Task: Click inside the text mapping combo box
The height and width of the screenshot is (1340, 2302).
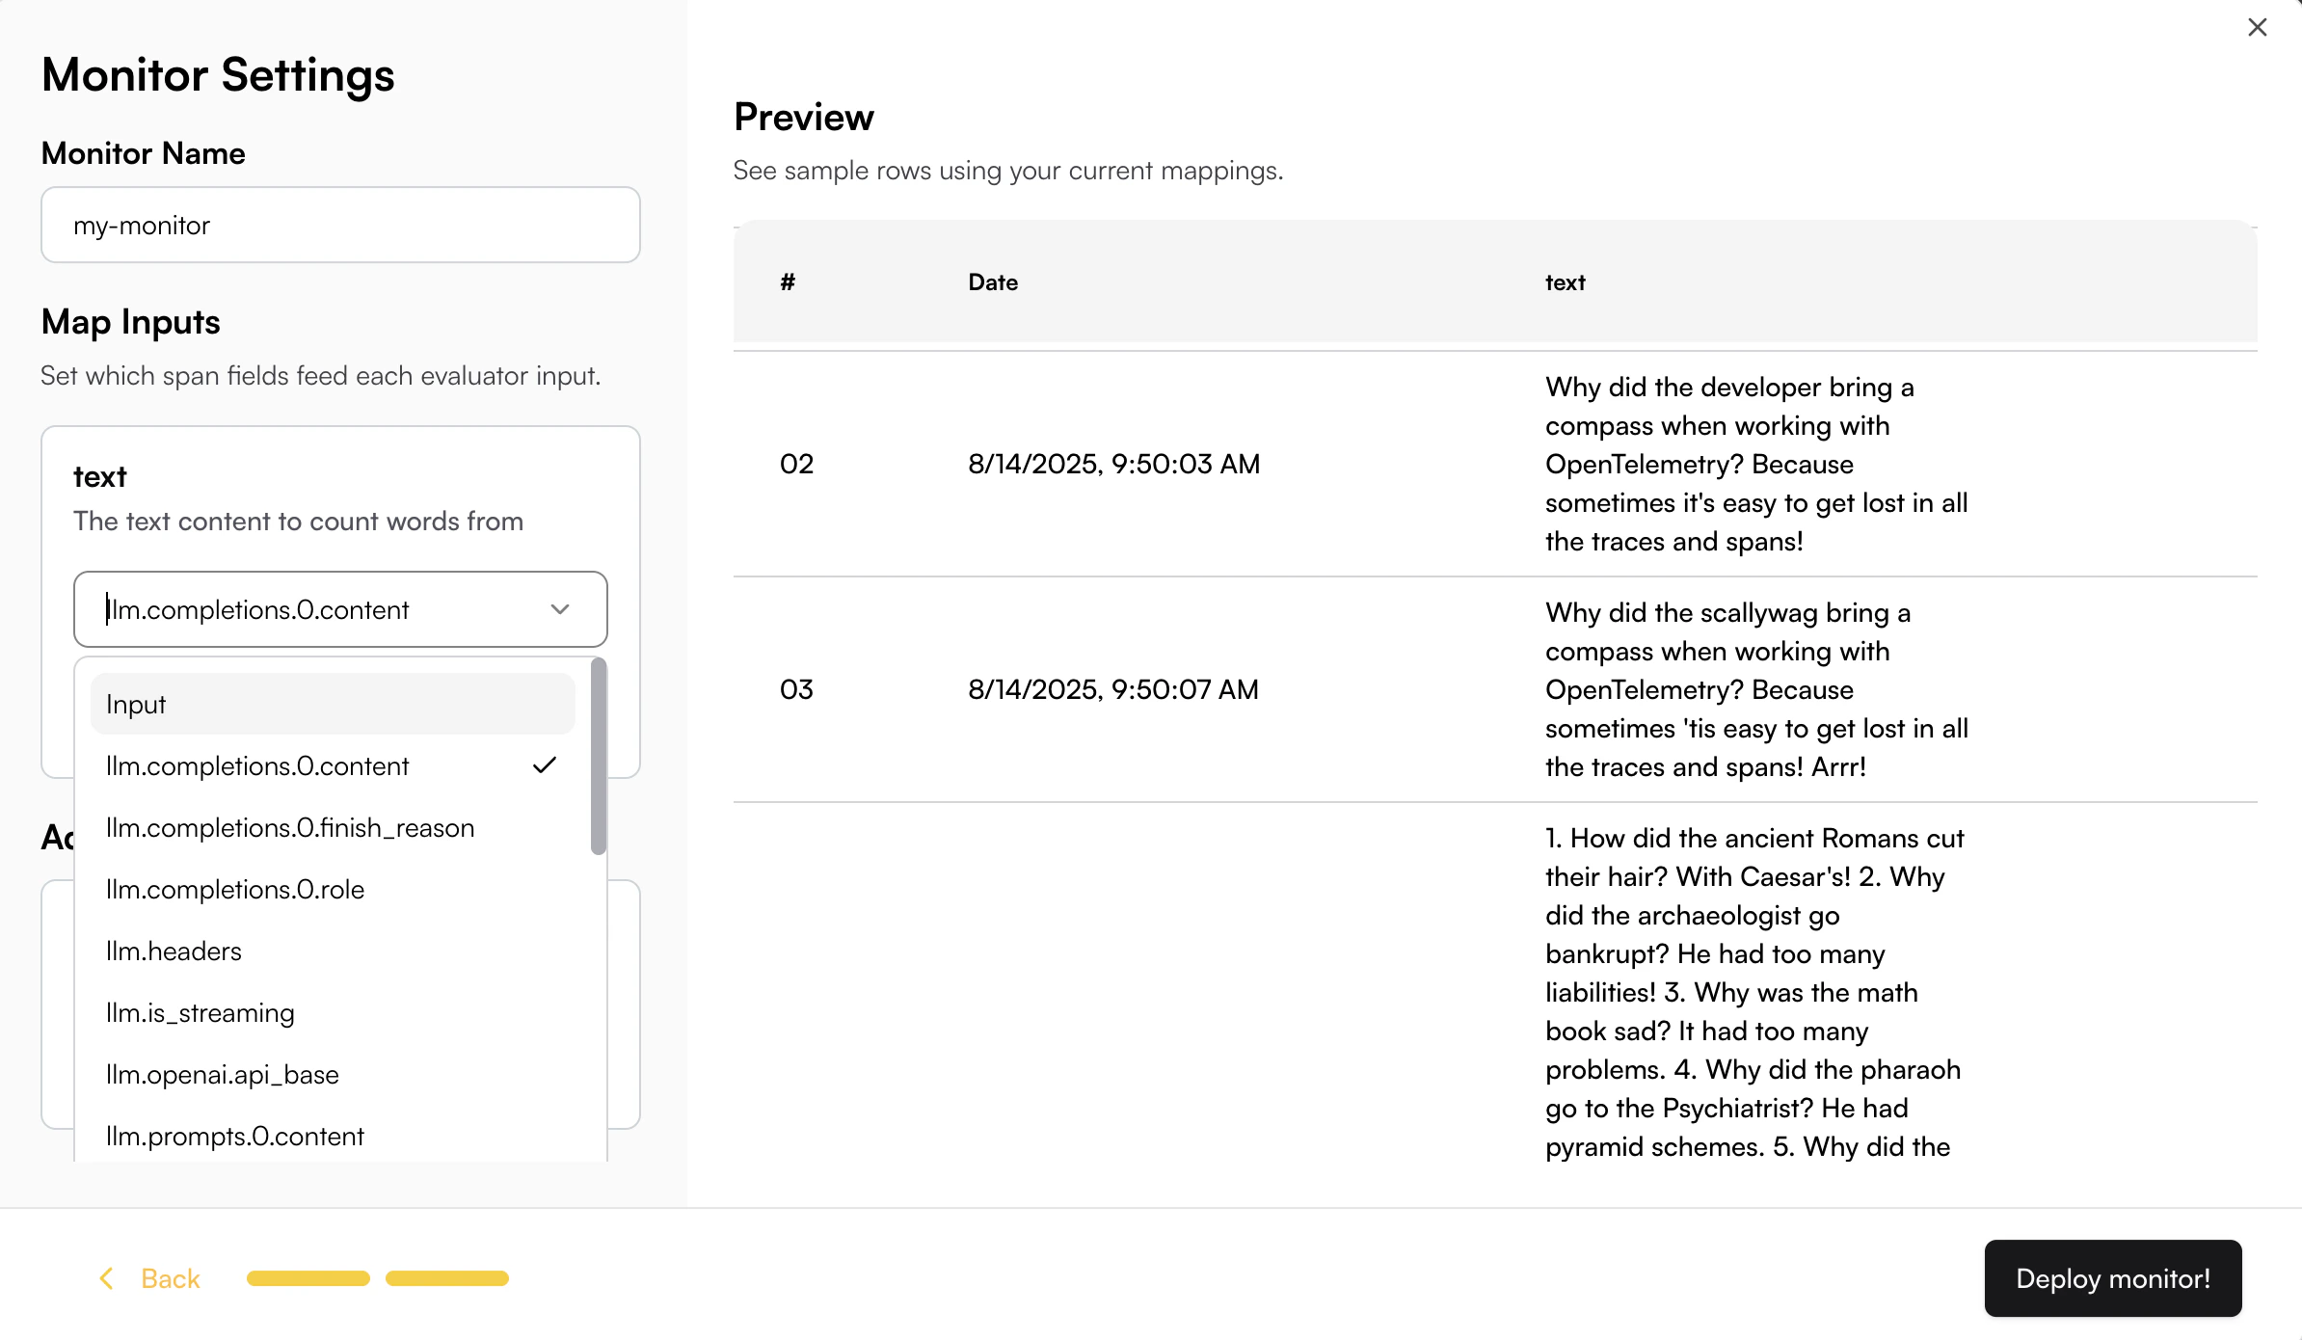Action: [318, 609]
